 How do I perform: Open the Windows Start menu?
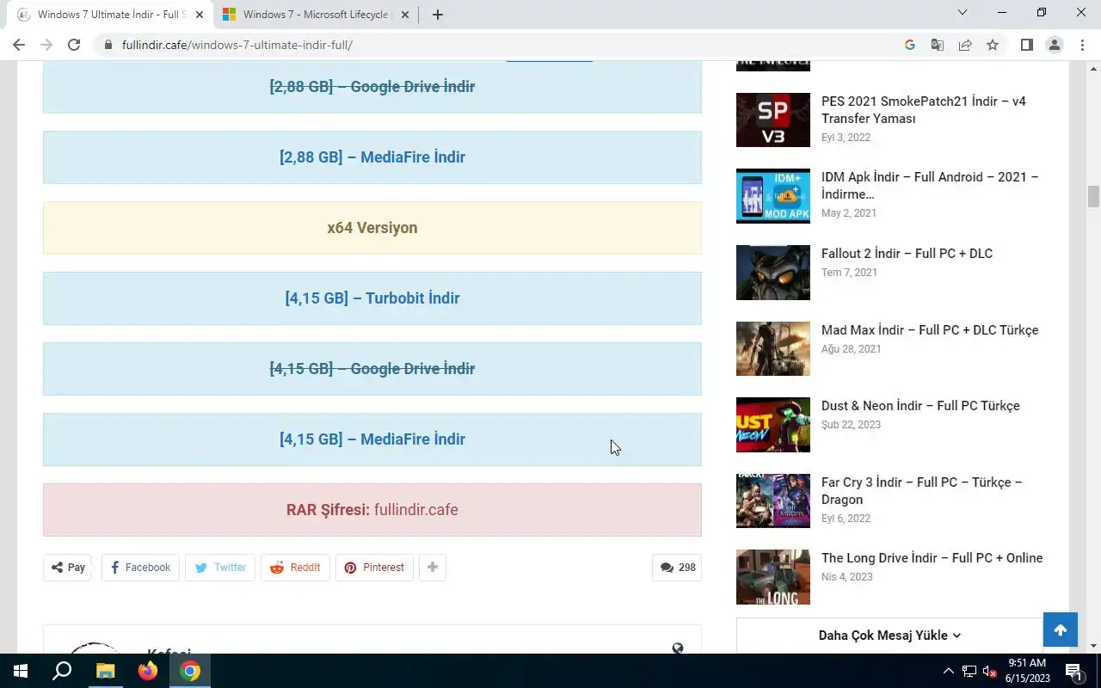(21, 671)
